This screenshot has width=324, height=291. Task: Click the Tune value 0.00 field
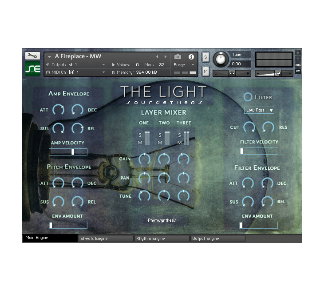click(x=240, y=64)
